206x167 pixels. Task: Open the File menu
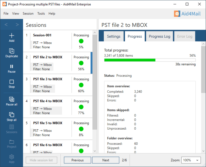(x=6, y=13)
